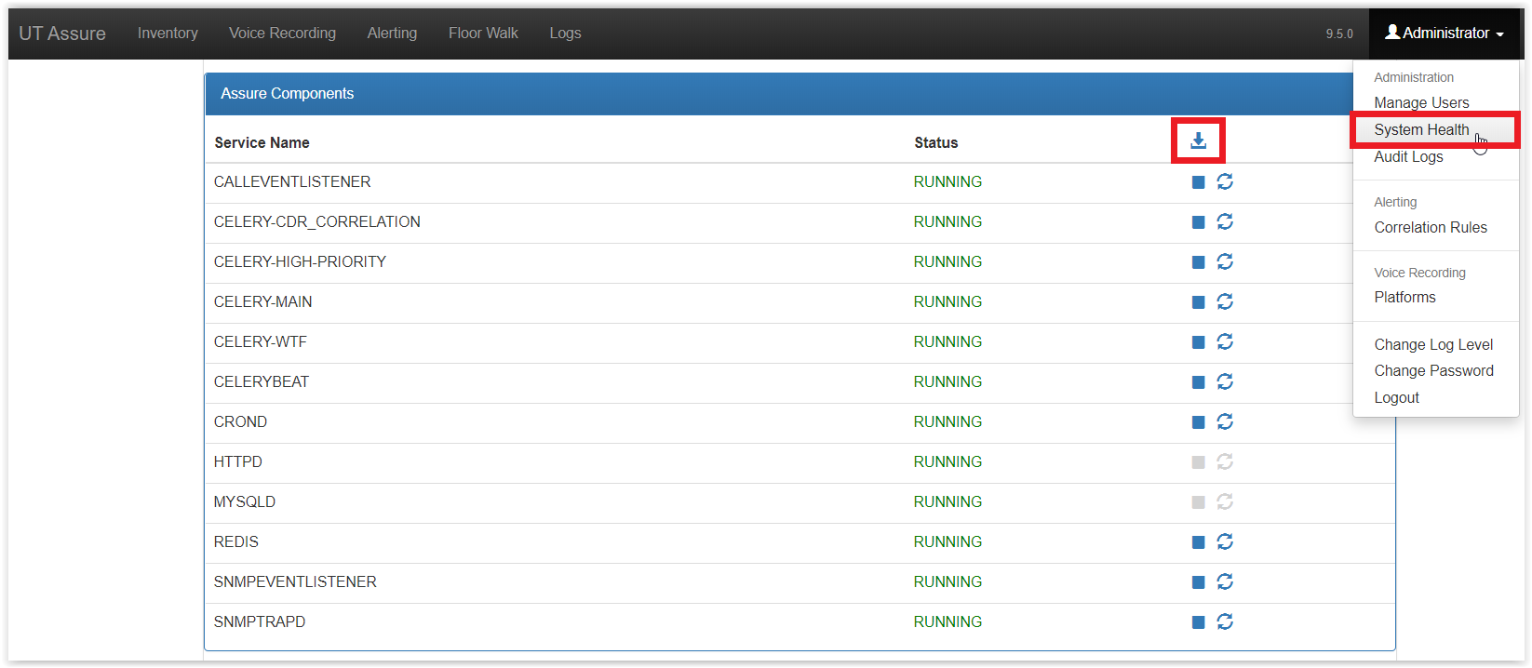Open Platforms under Voice Recording
The height and width of the screenshot is (668, 1532).
(1404, 297)
